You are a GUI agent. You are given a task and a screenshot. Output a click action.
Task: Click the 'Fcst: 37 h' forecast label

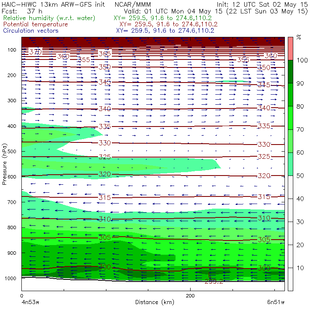22,11
